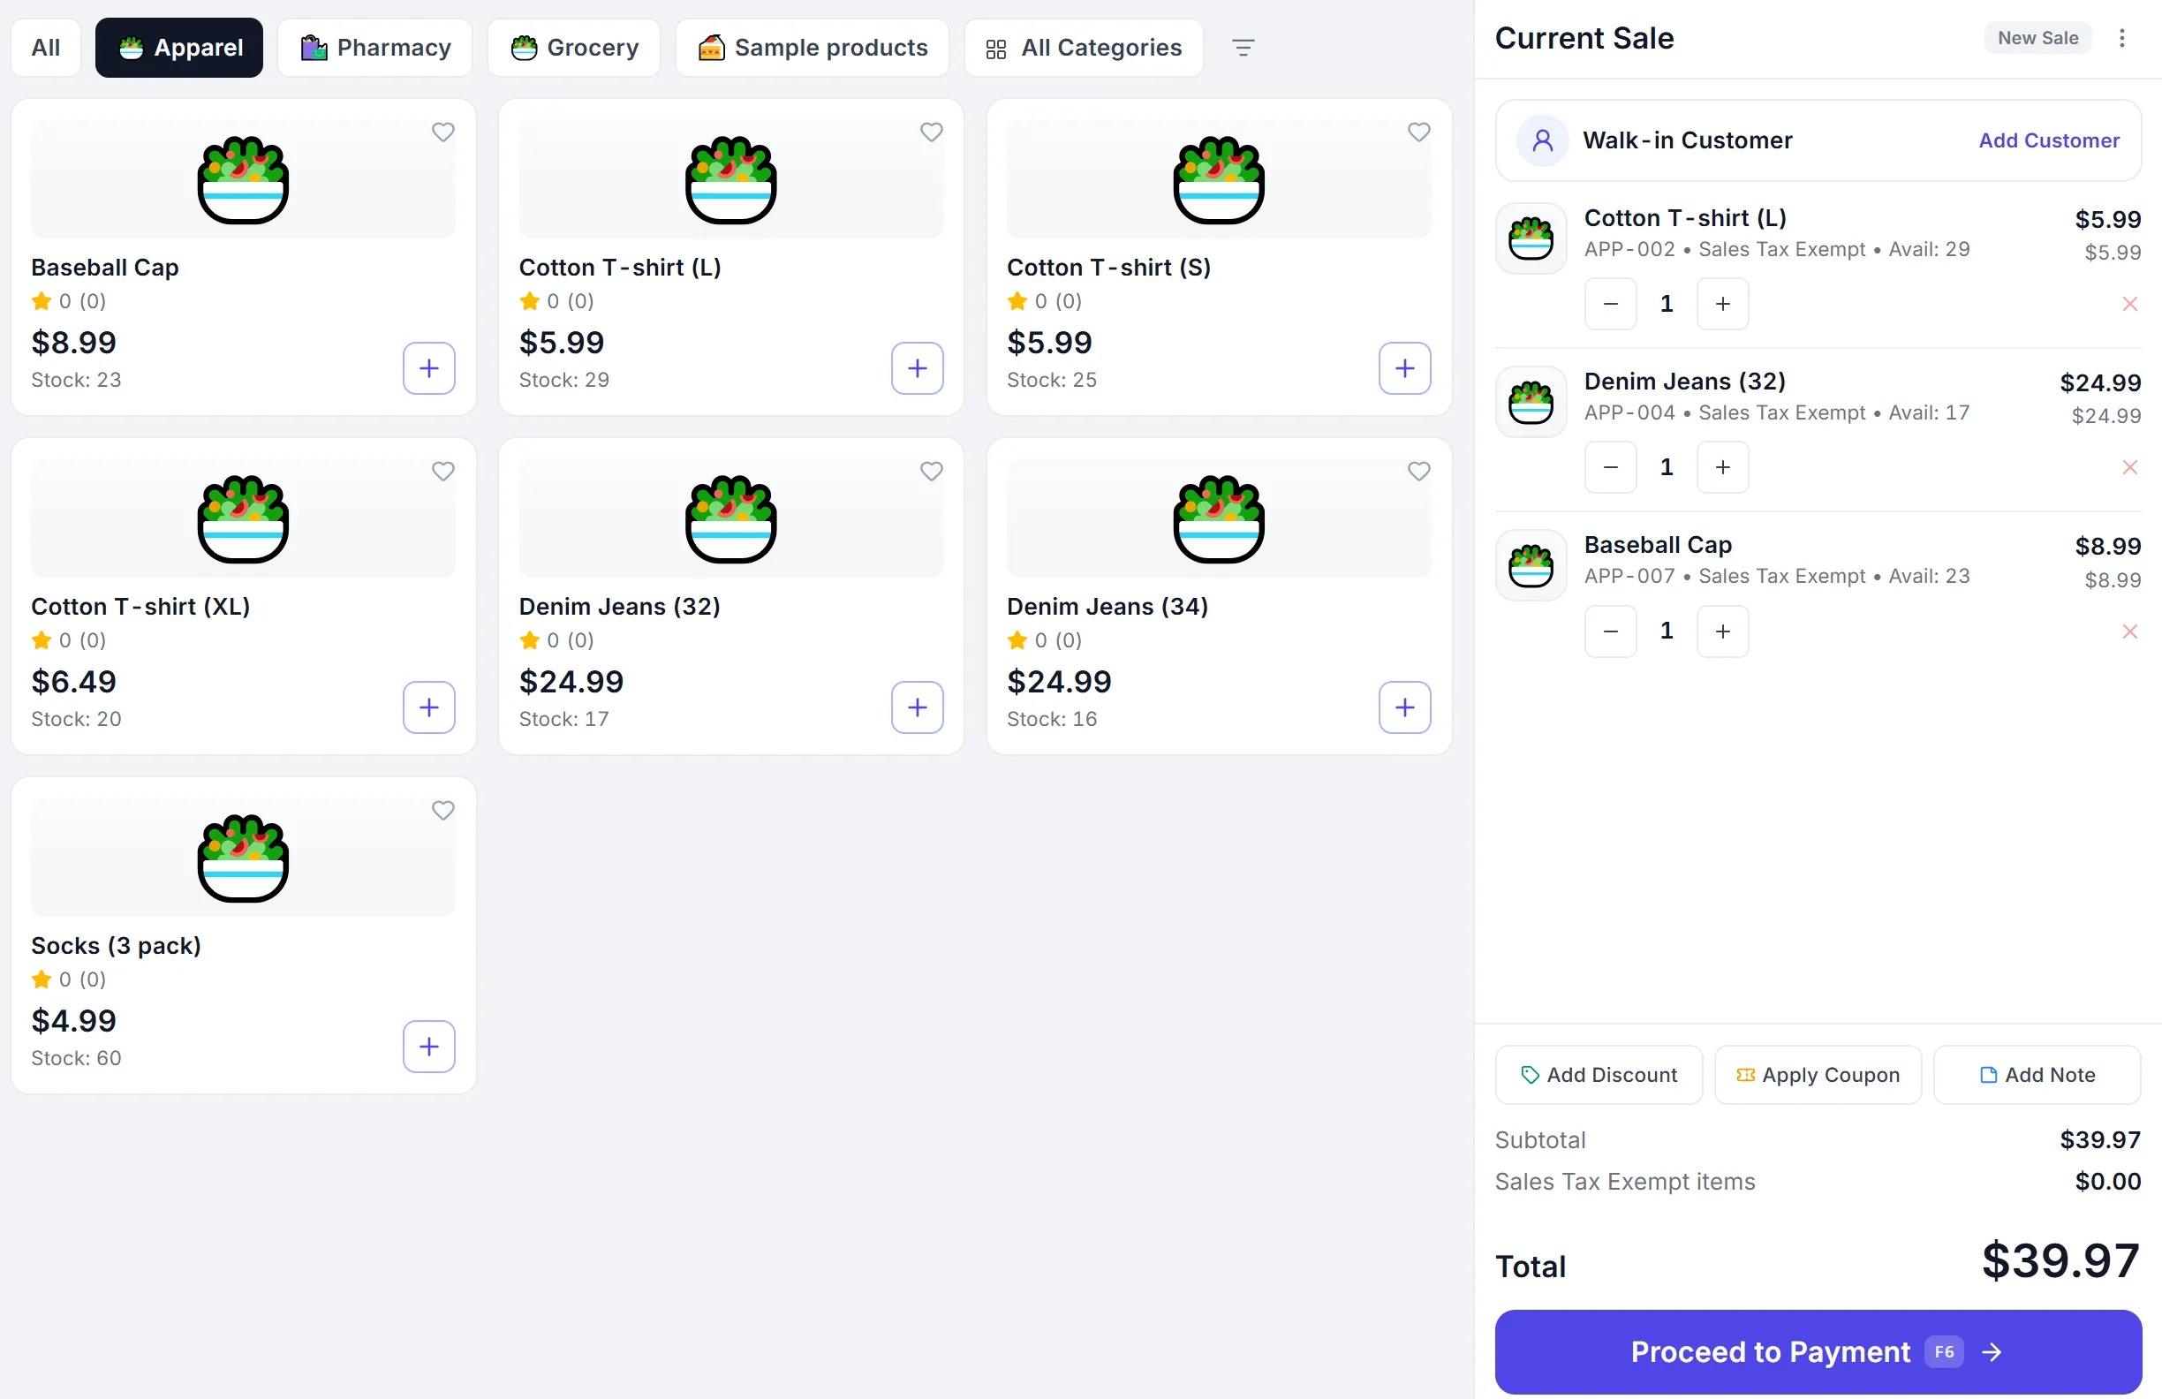Switch to the Grocery category tab

coord(574,47)
